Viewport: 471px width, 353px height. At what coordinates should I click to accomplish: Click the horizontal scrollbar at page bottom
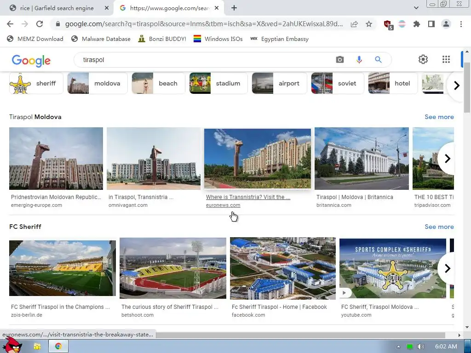[300, 335]
